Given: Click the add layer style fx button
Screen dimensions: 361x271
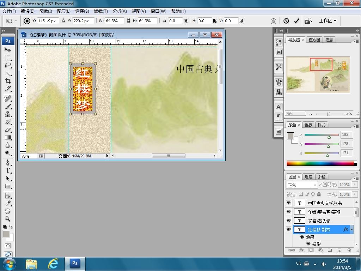Looking at the screenshot, I should [x=301, y=250].
